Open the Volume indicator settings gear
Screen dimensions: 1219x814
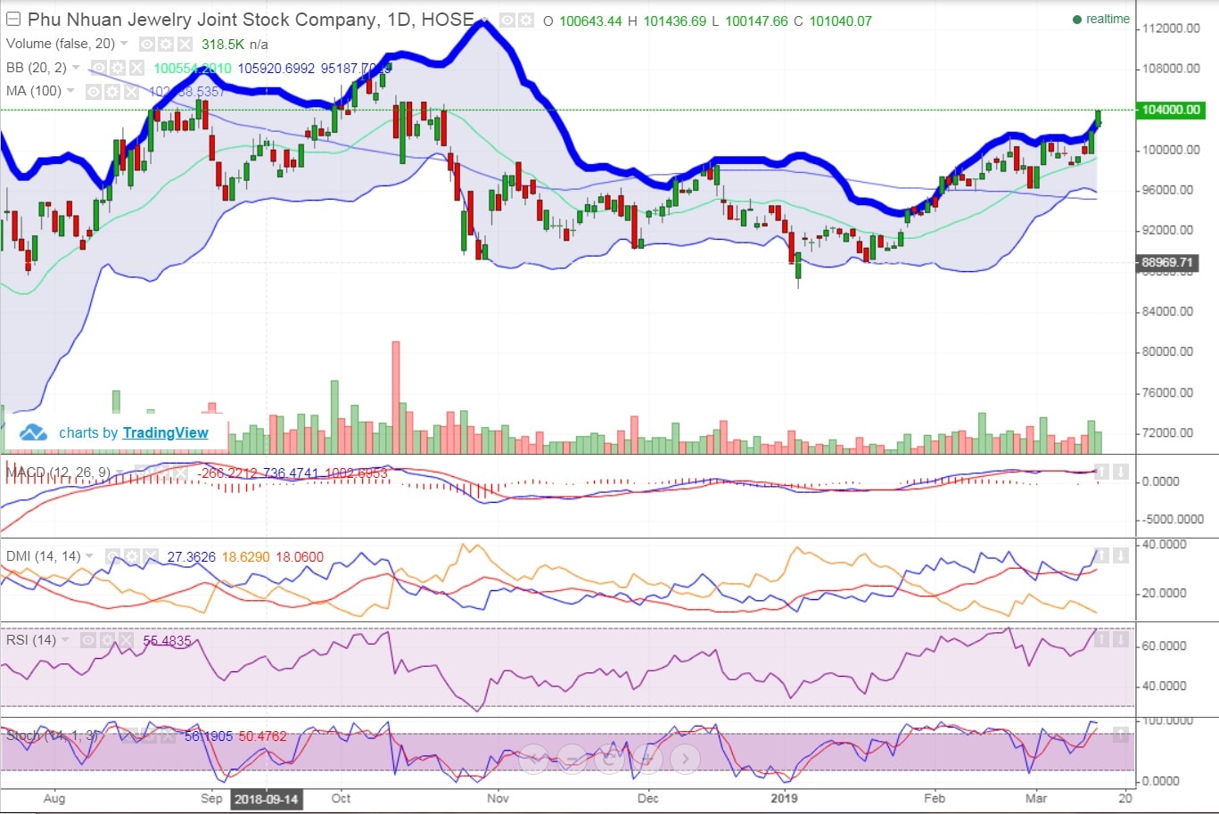pos(166,44)
